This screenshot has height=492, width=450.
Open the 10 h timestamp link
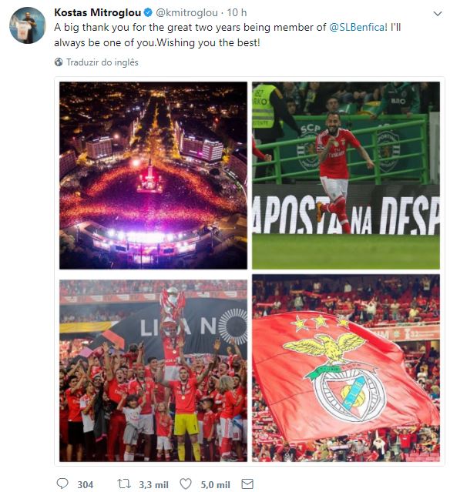(237, 12)
